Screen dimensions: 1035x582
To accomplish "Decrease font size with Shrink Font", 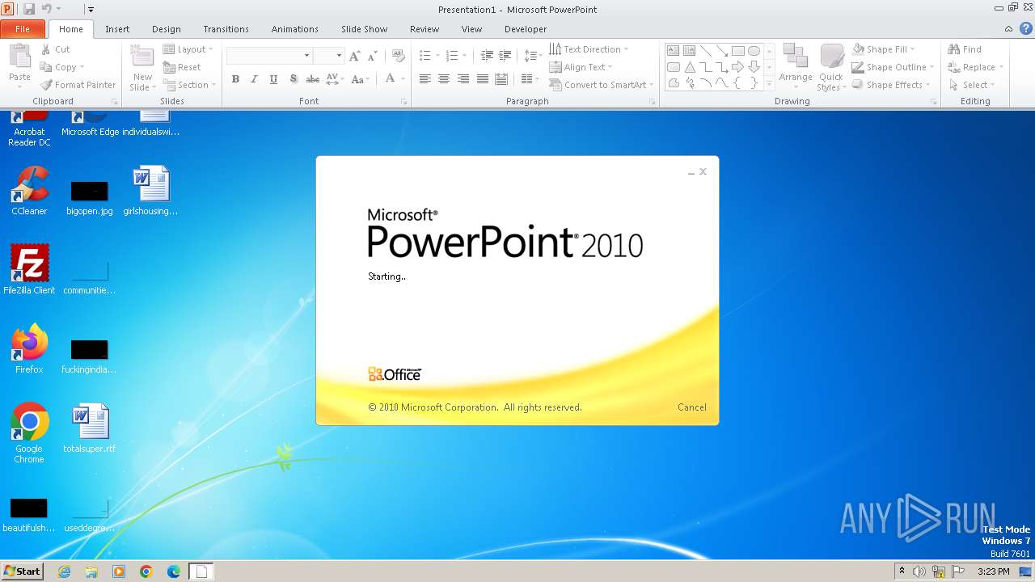I will [x=373, y=56].
